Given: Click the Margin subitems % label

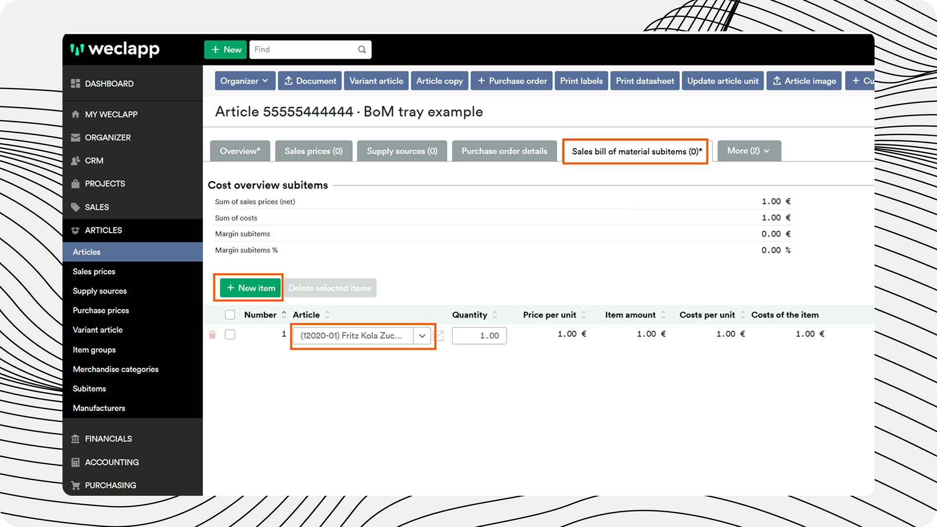Looking at the screenshot, I should [246, 250].
